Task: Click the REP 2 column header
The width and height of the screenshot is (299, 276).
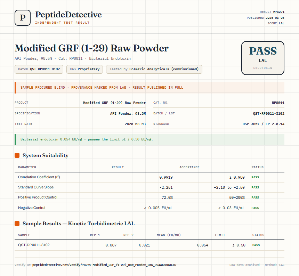Action: click(x=128, y=235)
